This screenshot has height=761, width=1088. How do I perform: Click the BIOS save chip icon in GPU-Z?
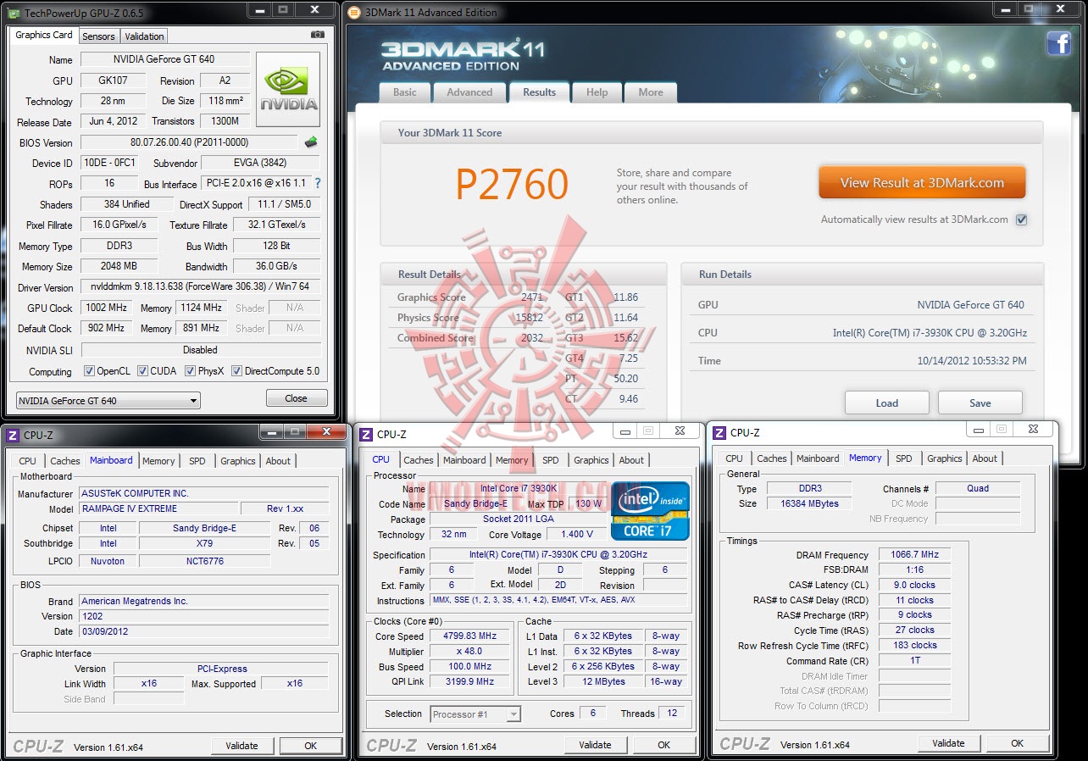(x=312, y=142)
